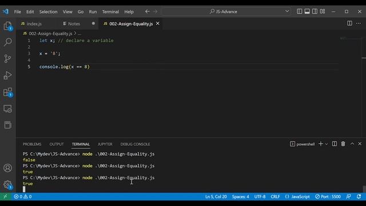Toggle the bottom panel layout
The image size is (366, 206).
(x=307, y=11)
